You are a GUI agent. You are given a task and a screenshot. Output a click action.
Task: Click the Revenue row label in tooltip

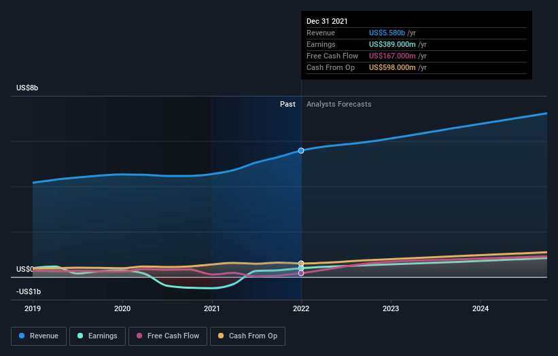coord(321,33)
